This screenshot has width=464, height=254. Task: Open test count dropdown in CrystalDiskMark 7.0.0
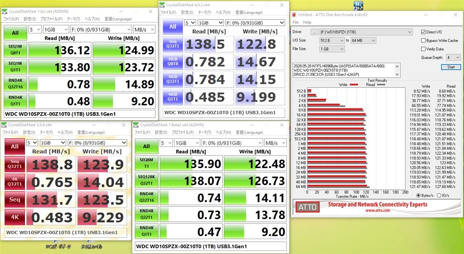[x=34, y=29]
